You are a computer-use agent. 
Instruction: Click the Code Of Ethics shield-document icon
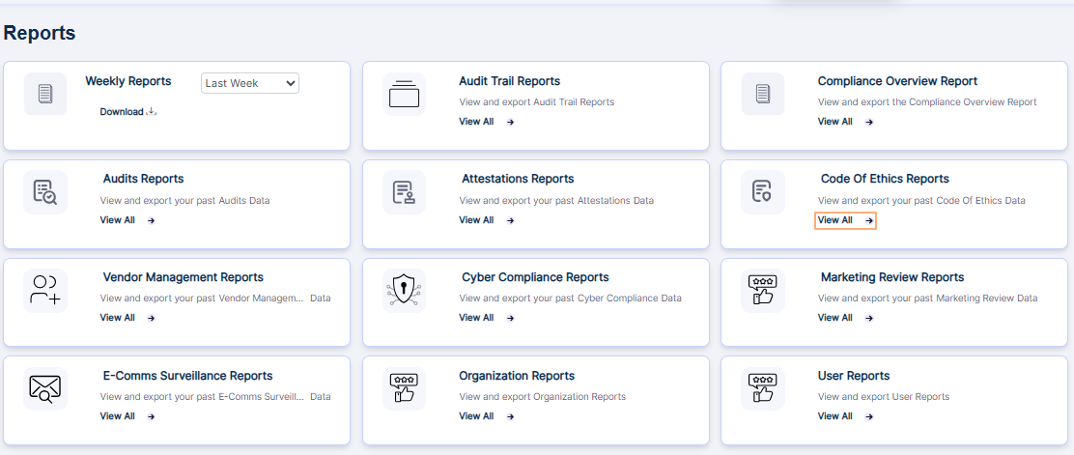763,192
